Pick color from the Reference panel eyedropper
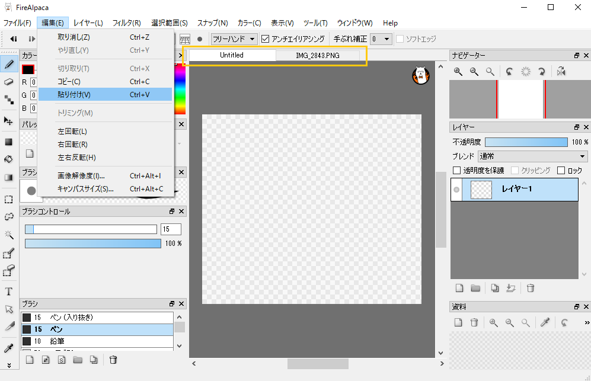Viewport: 591px width, 381px height. (545, 322)
